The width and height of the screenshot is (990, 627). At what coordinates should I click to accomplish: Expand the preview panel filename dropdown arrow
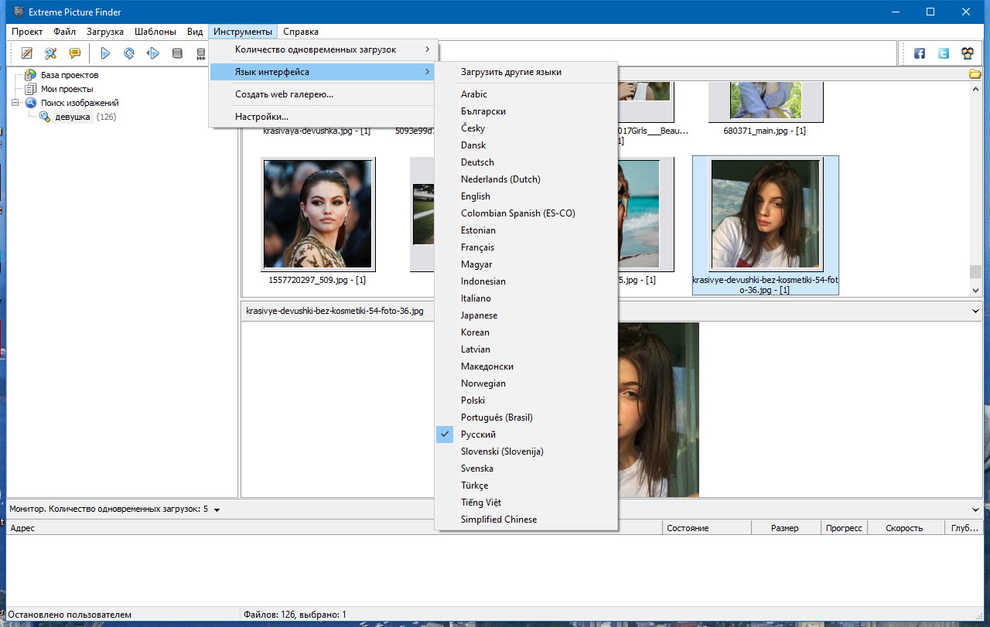tap(975, 311)
